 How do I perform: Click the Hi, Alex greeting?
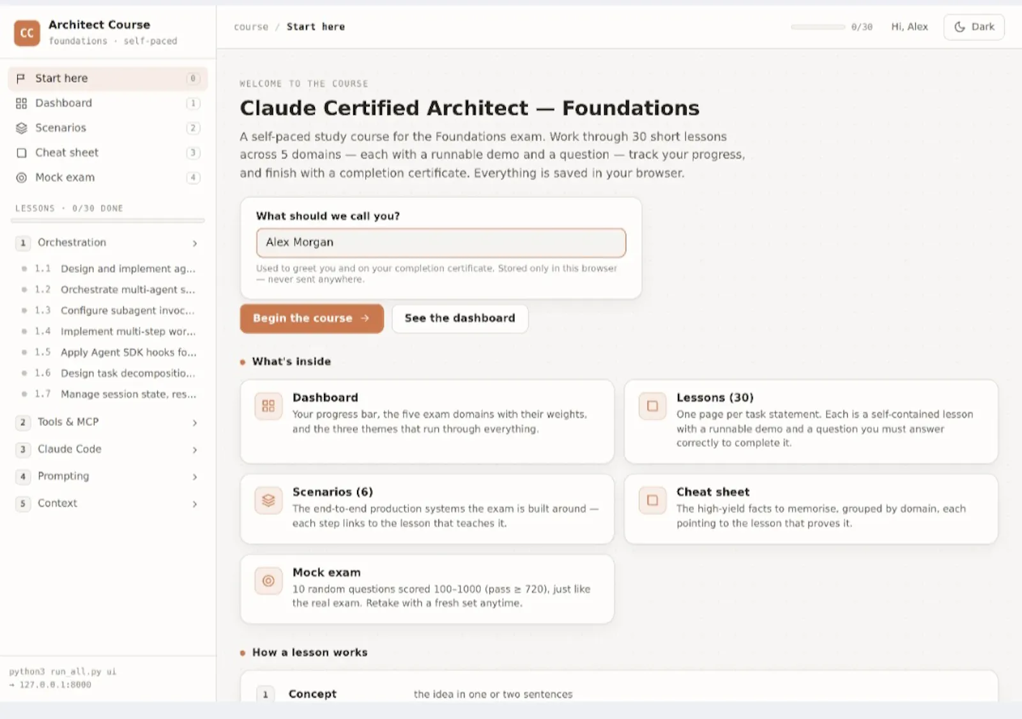coord(910,27)
